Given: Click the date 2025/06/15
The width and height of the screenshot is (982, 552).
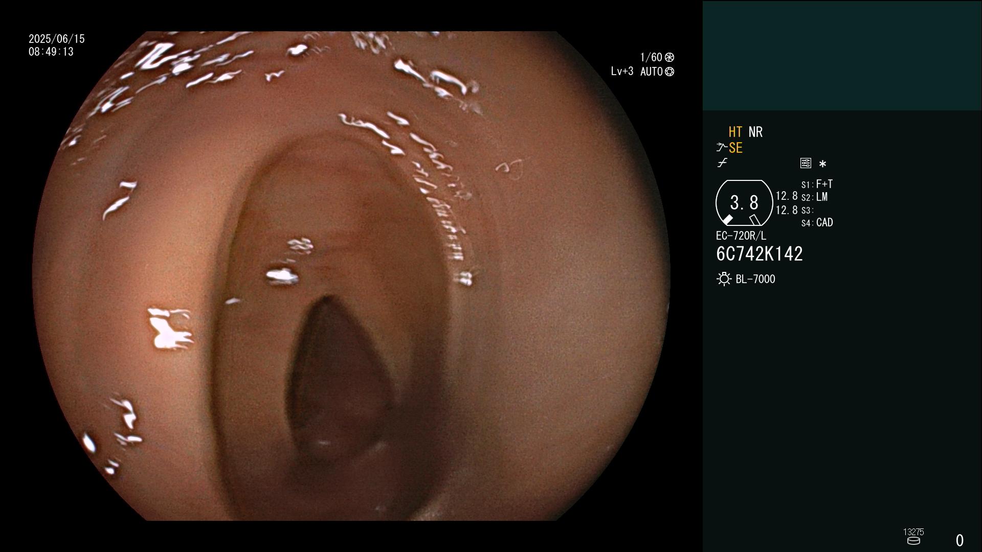Looking at the screenshot, I should point(57,39).
